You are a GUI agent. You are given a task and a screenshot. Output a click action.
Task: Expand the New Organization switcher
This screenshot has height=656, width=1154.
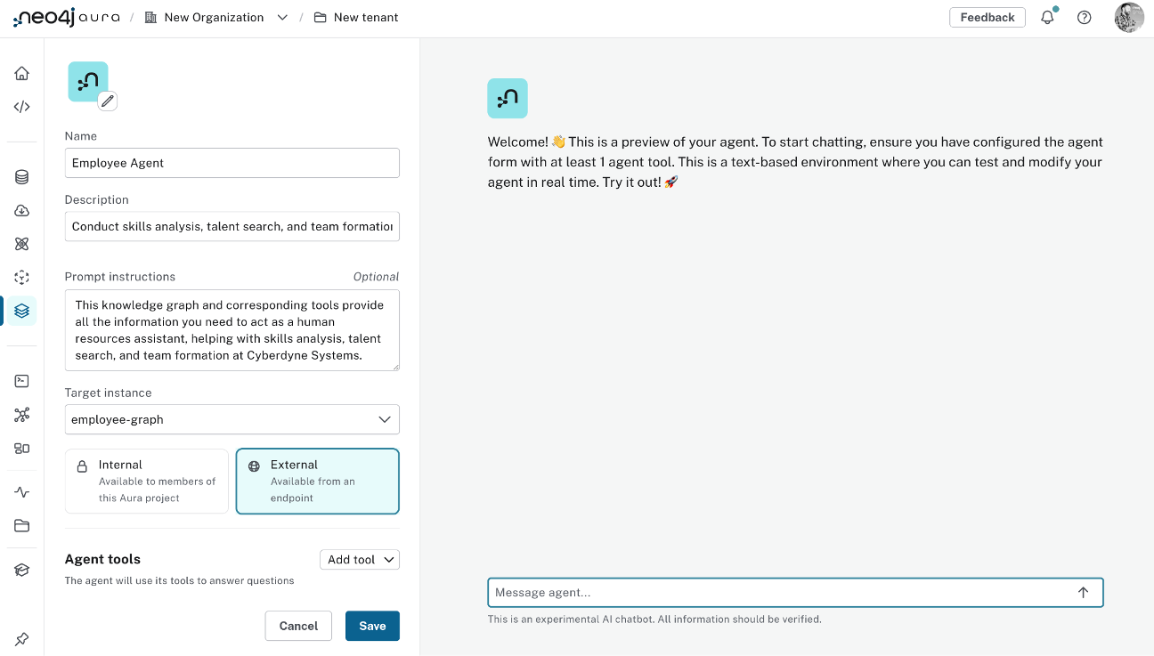[282, 17]
